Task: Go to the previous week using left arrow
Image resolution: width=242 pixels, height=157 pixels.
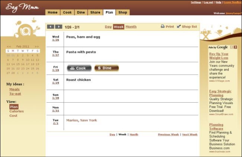Action: 51,27
